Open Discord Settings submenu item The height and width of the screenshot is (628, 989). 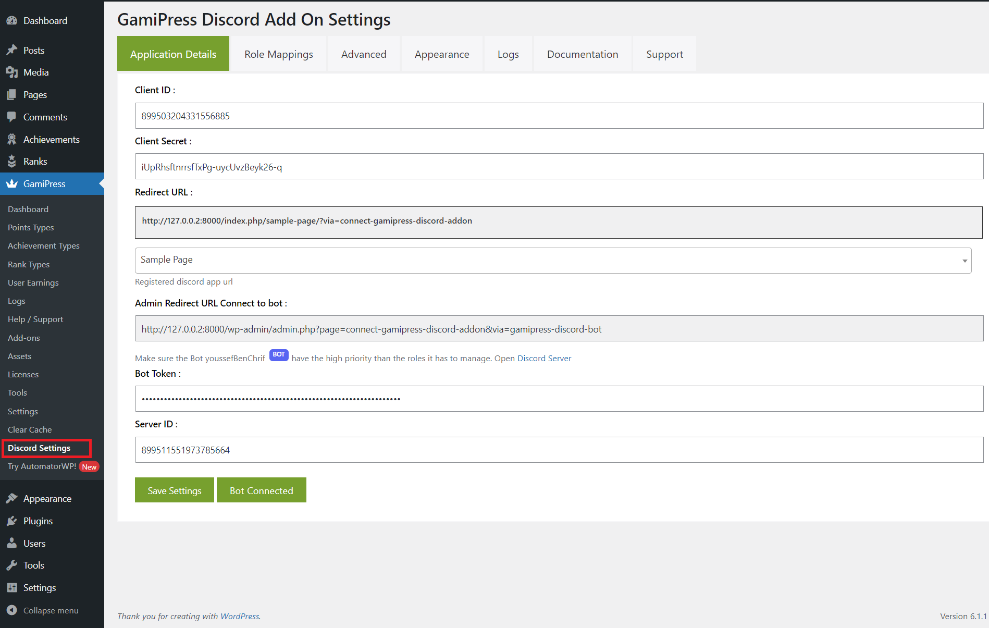39,448
